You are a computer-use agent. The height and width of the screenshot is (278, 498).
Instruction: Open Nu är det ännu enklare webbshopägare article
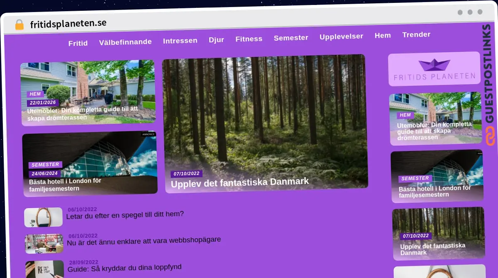pos(144,241)
